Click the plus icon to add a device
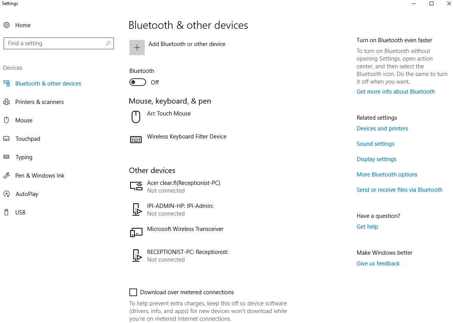The height and width of the screenshot is (323, 453). tap(137, 48)
